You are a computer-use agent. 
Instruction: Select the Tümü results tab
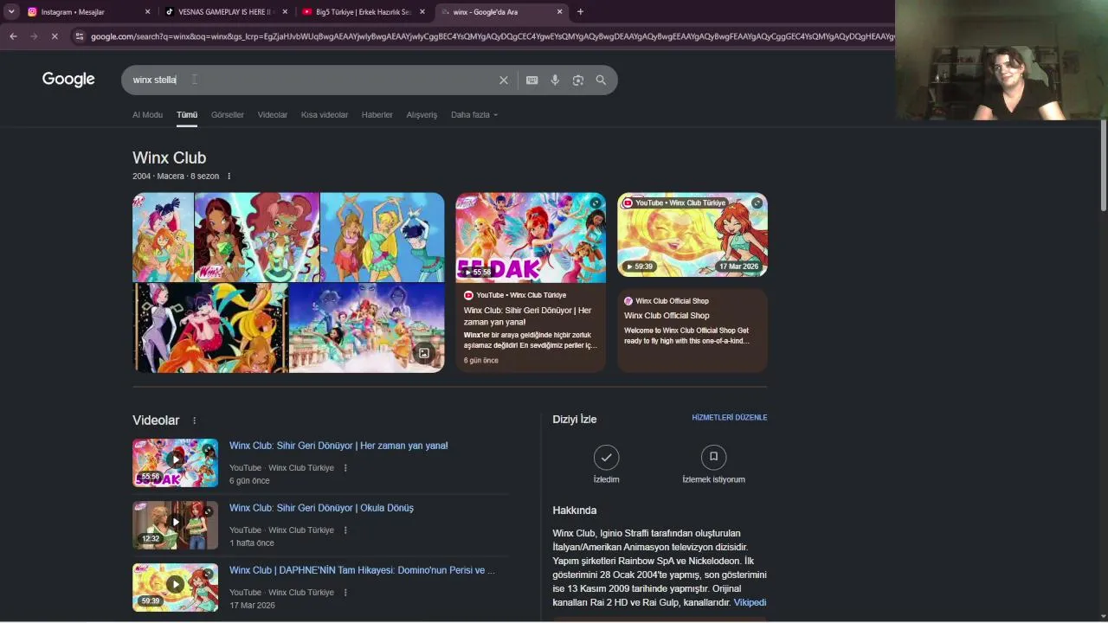[187, 115]
